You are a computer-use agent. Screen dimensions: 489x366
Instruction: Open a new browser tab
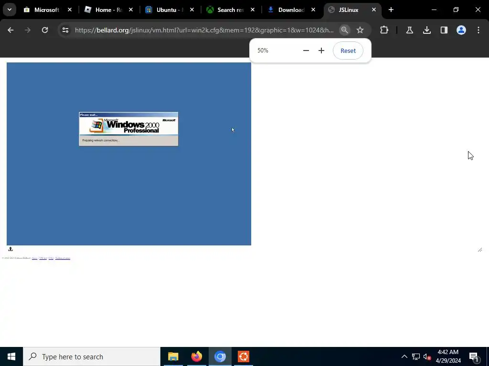[x=391, y=10]
